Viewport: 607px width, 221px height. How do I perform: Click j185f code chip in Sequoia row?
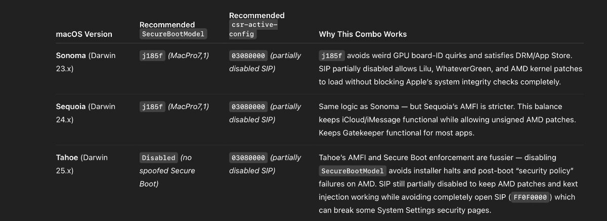tap(152, 106)
